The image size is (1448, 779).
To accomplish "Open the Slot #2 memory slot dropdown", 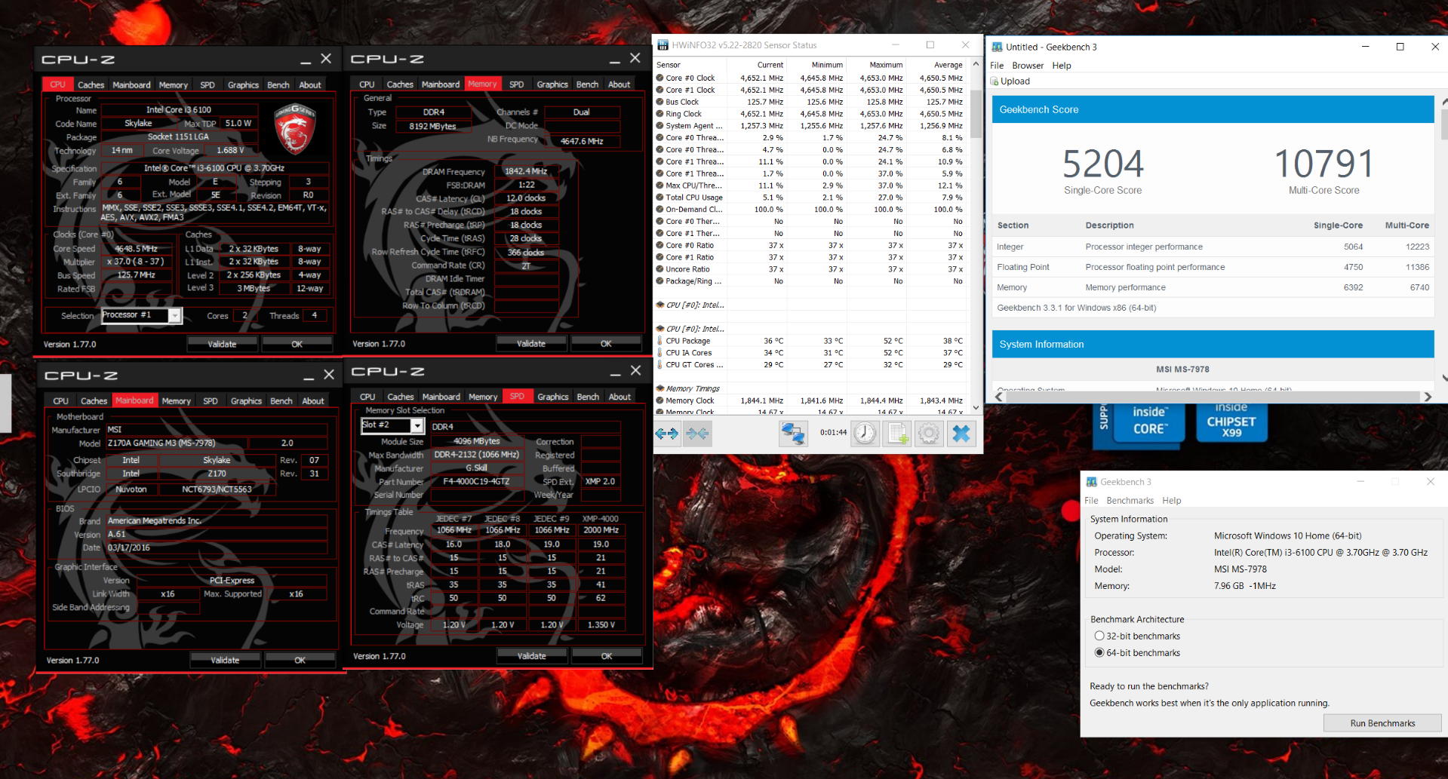I will [x=417, y=426].
